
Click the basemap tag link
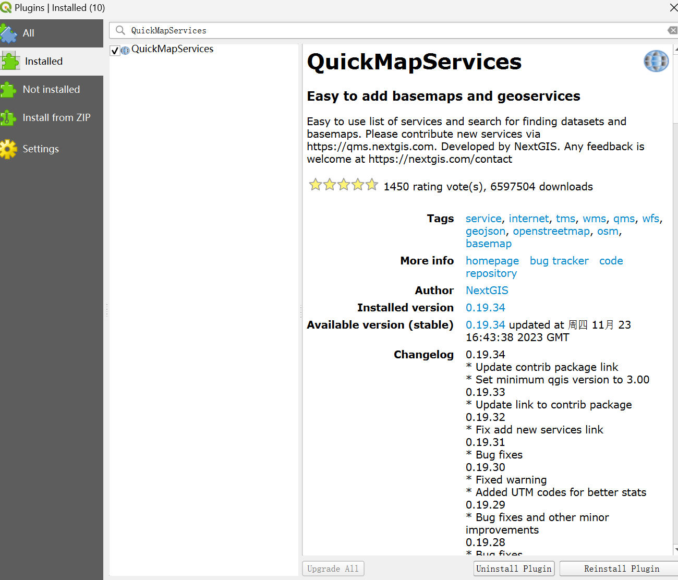click(489, 244)
